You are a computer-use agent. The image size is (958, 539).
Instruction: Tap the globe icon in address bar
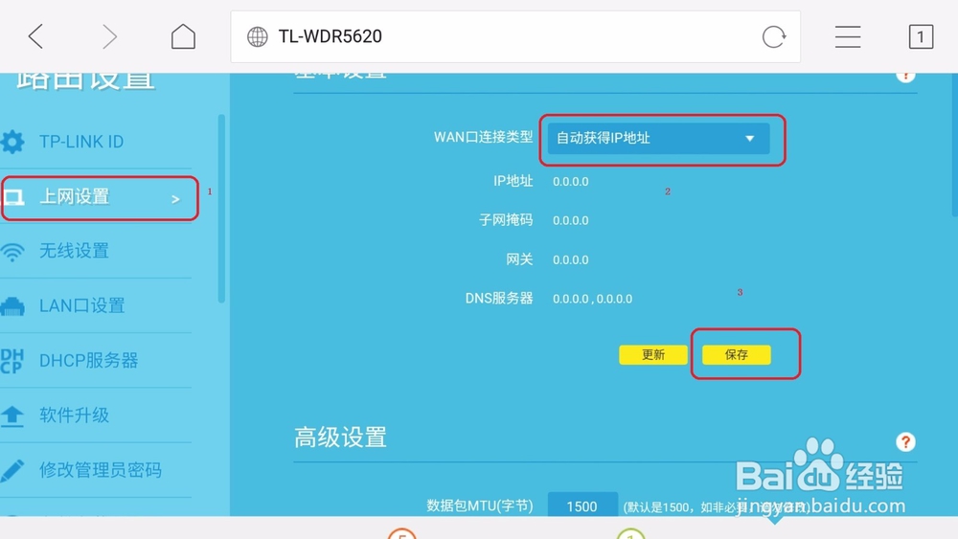(257, 36)
